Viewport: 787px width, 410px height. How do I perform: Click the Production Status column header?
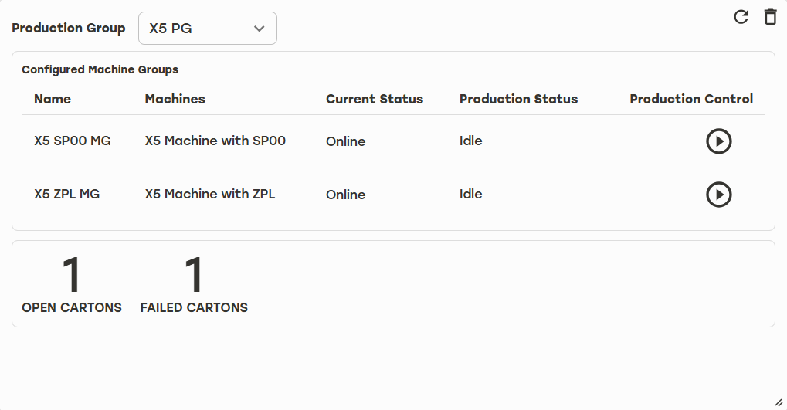(x=518, y=99)
